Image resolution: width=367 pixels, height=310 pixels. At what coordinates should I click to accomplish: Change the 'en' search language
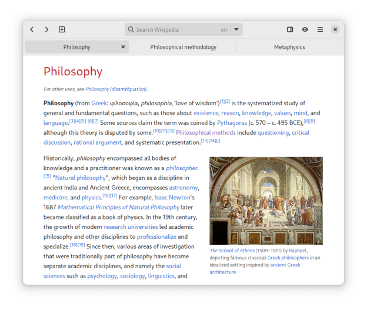(223, 29)
